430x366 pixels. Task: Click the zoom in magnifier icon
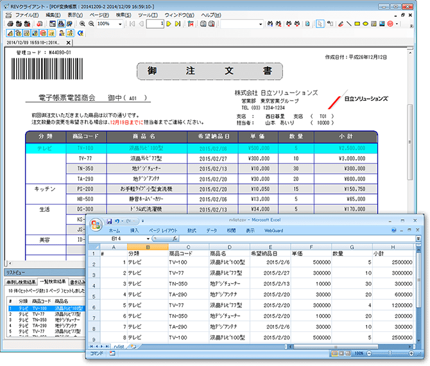click(x=81, y=24)
